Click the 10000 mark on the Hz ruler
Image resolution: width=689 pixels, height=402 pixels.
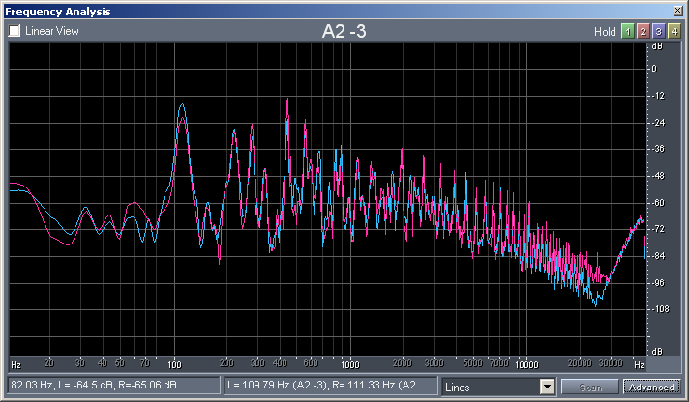click(x=525, y=365)
